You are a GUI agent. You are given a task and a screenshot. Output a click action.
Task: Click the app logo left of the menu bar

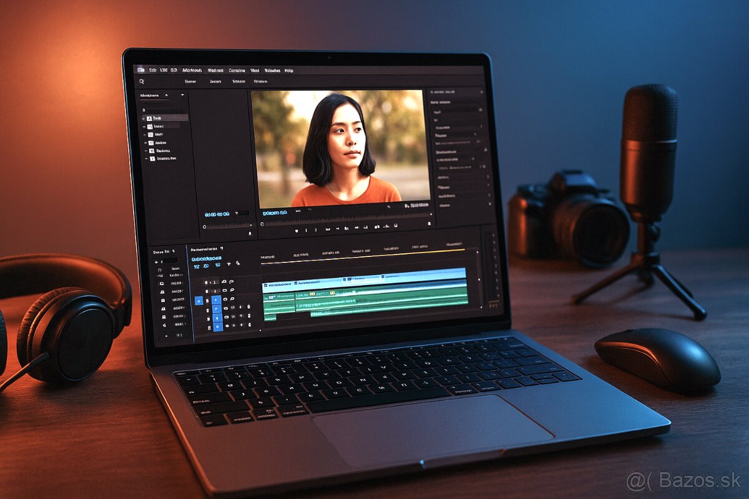pyautogui.click(x=141, y=70)
